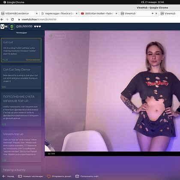Click the Google Chrome app label in top bar

pyautogui.click(x=15, y=2)
